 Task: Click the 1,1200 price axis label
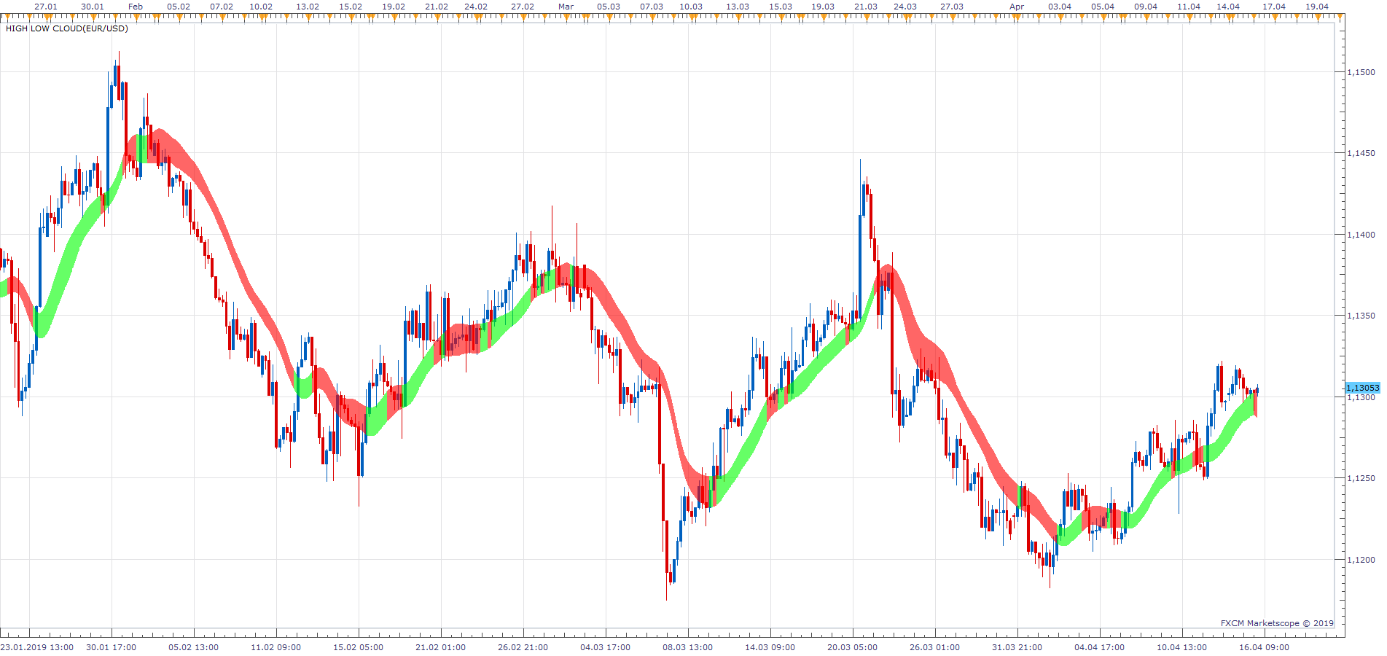point(1361,560)
